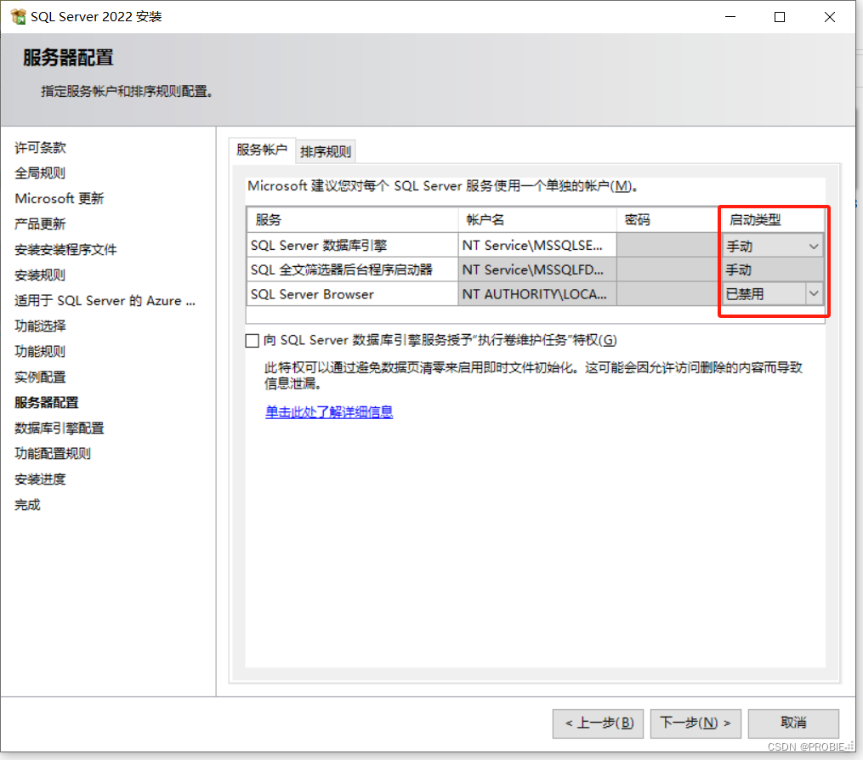863x760 pixels.
Task: Select 适用于 SQL Server 的 Azure step
Action: coord(105,300)
